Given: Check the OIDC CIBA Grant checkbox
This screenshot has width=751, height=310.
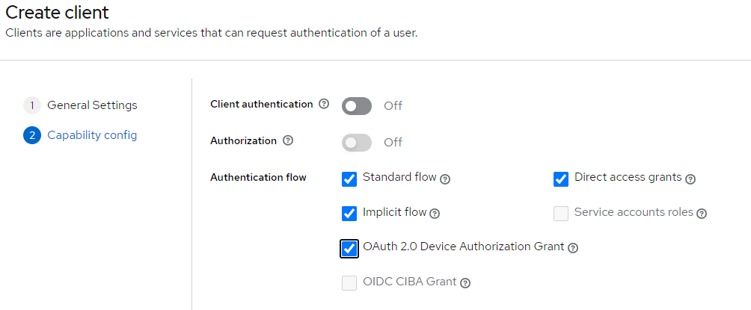Looking at the screenshot, I should (x=349, y=283).
